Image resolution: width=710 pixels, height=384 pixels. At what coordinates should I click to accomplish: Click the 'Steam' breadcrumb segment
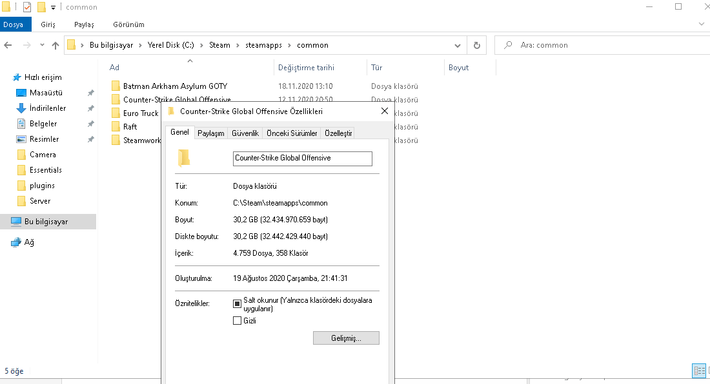[x=219, y=45]
